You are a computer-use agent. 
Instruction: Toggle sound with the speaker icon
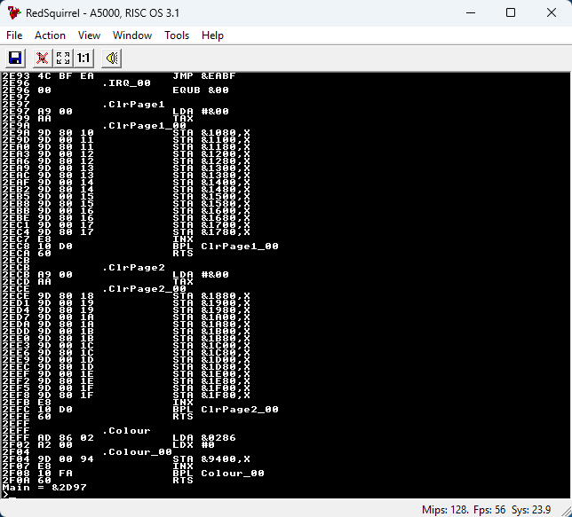111,58
